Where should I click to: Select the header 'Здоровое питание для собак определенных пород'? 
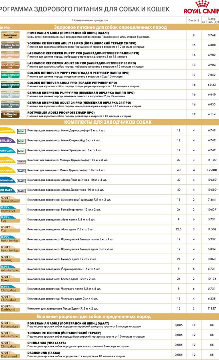[x=111, y=27]
